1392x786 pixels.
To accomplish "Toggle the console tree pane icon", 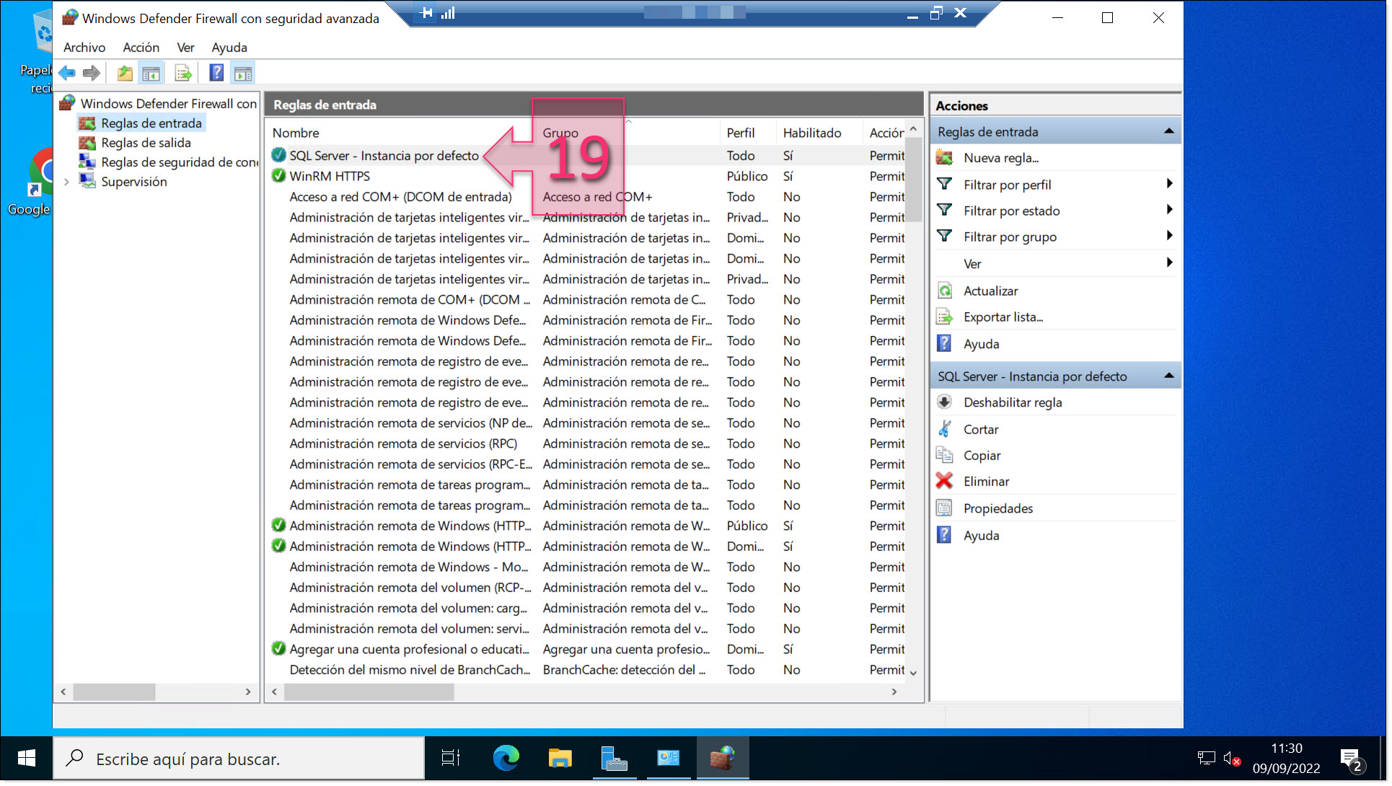I will (151, 73).
